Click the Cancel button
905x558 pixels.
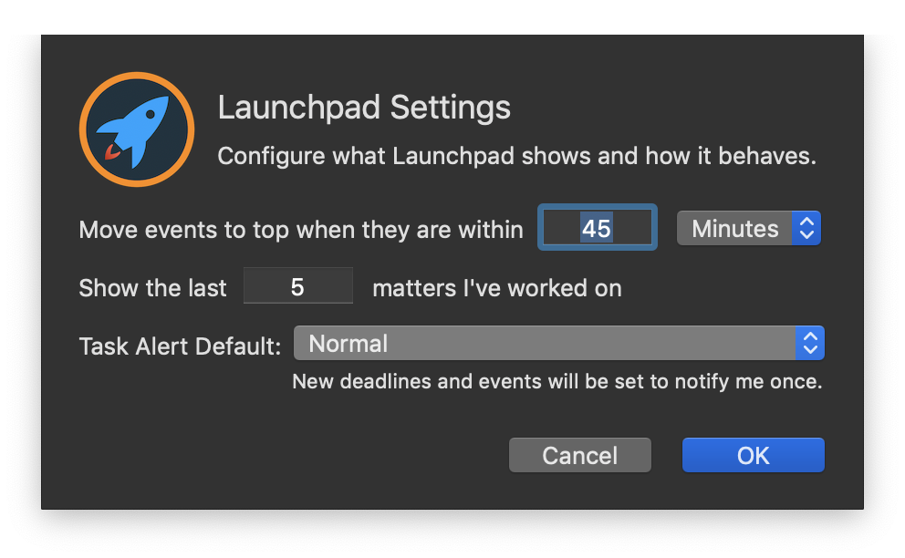coord(580,455)
